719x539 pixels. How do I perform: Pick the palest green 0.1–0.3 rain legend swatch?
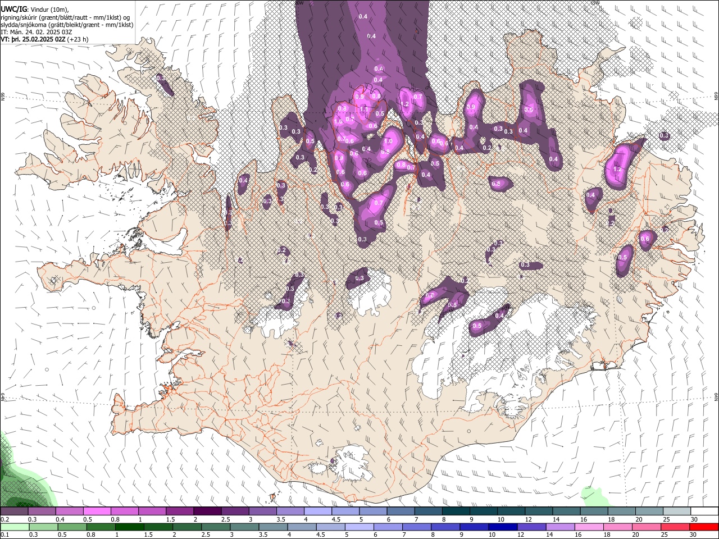(14, 527)
